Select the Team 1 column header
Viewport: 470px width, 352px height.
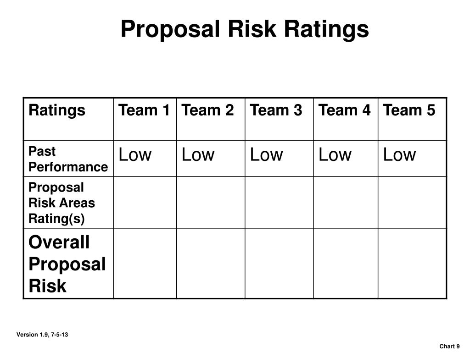(x=145, y=119)
